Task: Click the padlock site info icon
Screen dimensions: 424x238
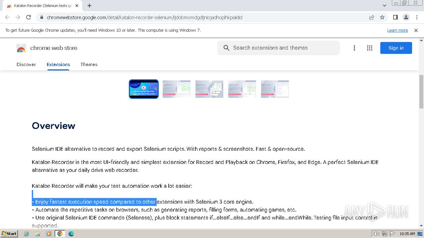Action: [x=41, y=17]
